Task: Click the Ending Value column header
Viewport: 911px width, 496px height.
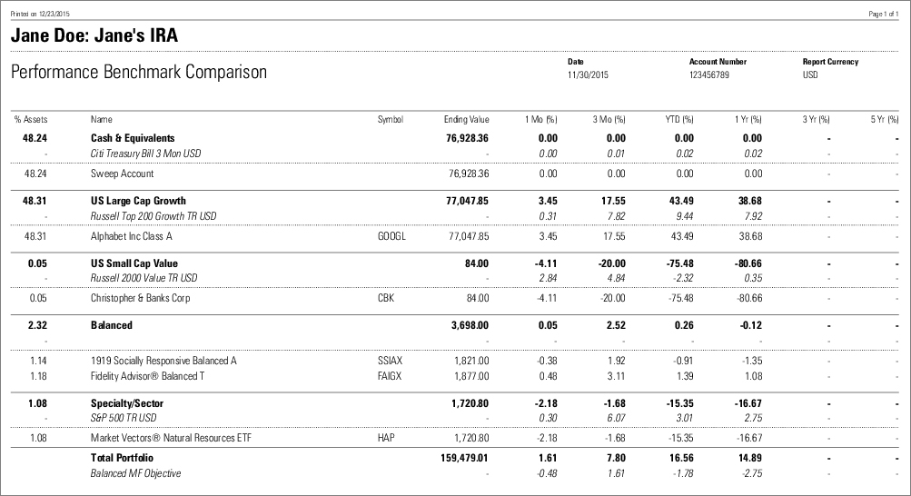Action: [466, 119]
